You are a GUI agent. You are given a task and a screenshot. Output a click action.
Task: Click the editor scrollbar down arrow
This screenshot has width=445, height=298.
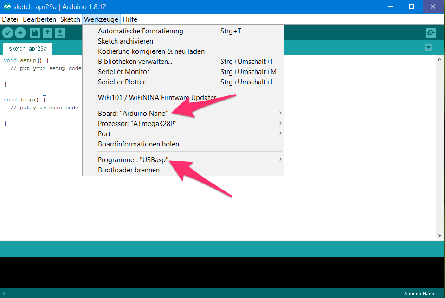[439, 235]
